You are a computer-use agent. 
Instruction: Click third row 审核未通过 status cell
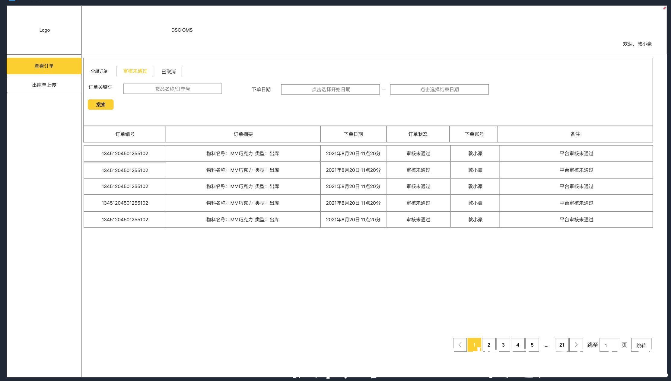point(418,186)
